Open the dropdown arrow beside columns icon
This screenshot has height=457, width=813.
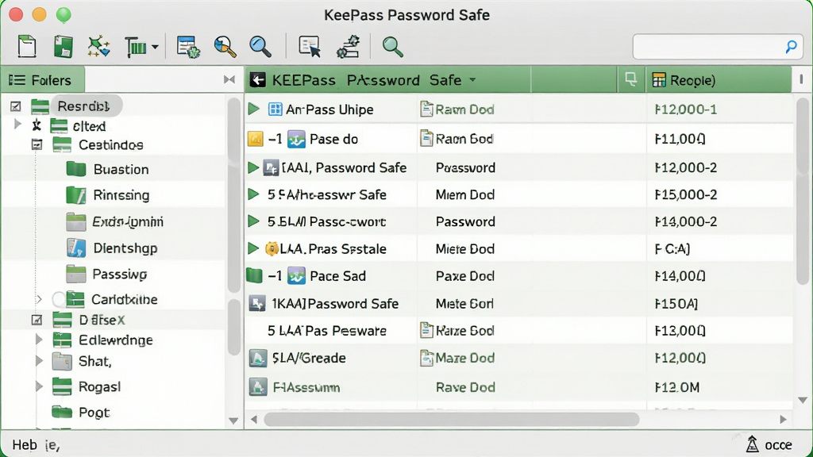coord(155,47)
